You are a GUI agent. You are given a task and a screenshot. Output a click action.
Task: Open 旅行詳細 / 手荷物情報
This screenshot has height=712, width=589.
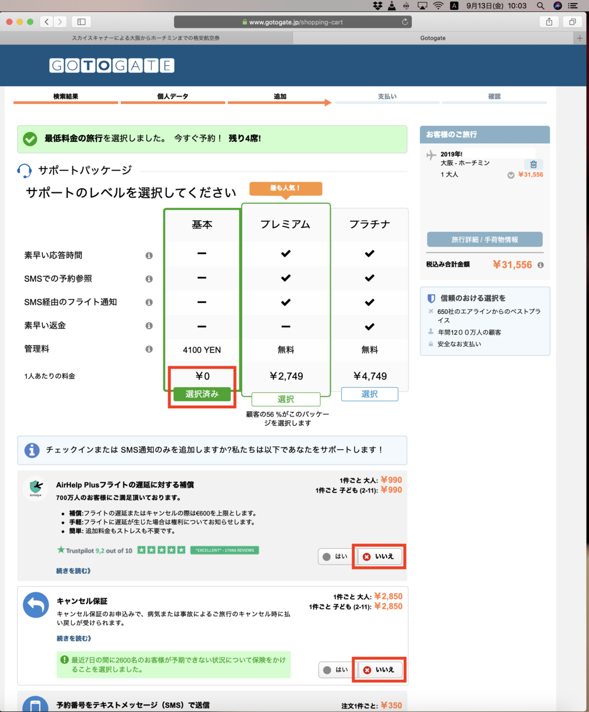[484, 240]
